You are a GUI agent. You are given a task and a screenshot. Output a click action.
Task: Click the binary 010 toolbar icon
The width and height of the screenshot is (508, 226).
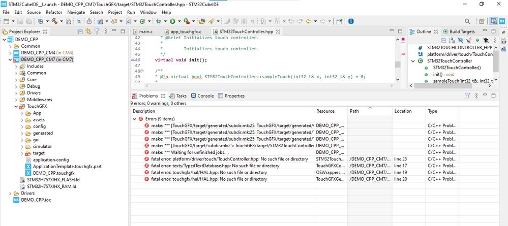point(68,21)
